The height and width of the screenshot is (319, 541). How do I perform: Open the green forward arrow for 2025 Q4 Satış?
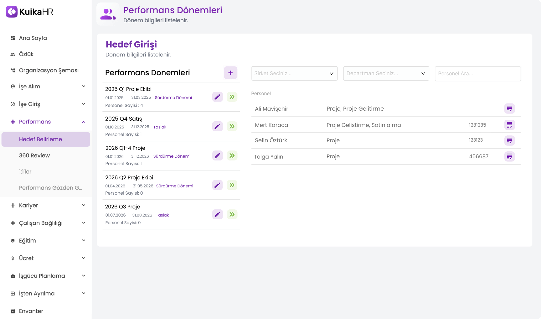[x=232, y=126]
